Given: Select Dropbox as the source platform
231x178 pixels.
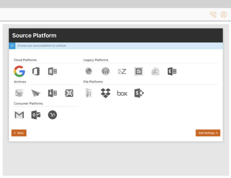Looking at the screenshot, I should click(105, 93).
